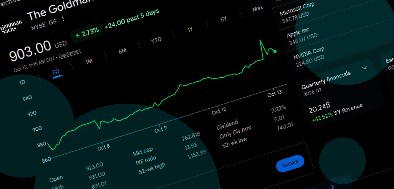This screenshot has width=394, height=189.
Task: Open the Disclaimer link
Action: [70, 53]
